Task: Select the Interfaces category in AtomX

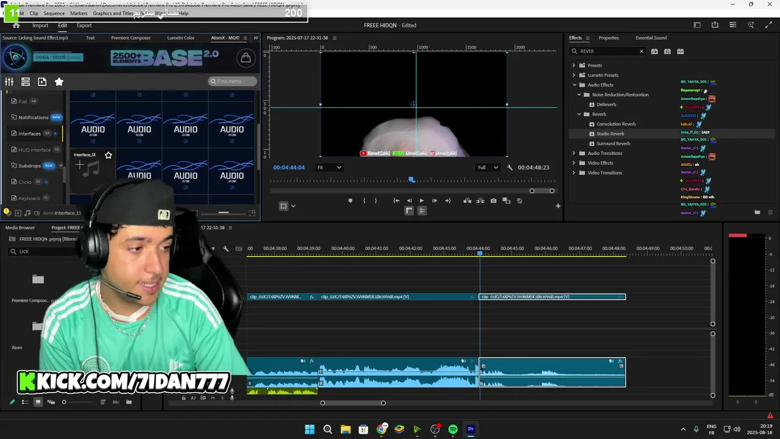Action: click(x=29, y=134)
